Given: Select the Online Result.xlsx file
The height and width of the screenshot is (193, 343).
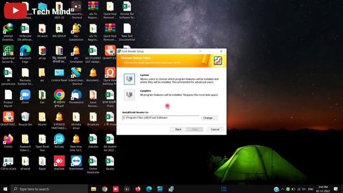Looking at the screenshot, I should (93, 165).
